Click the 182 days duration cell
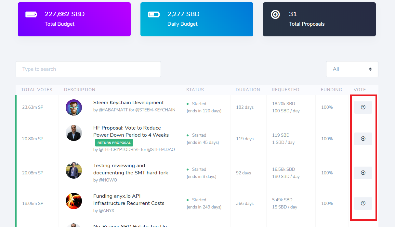The image size is (395, 227). coord(245,107)
